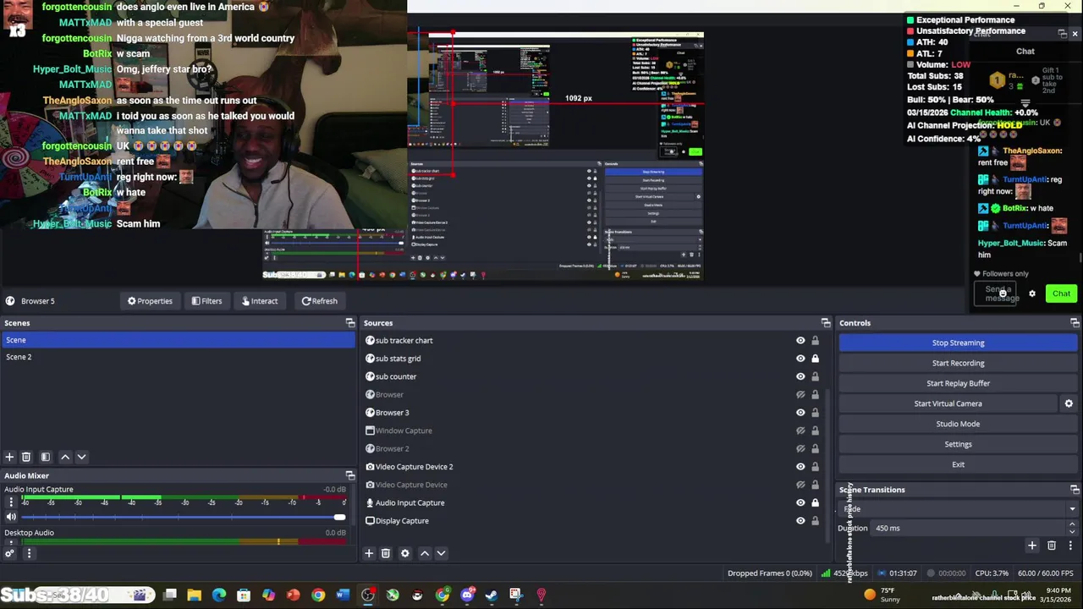
Task: Open virtual camera settings gear
Action: pos(1069,403)
